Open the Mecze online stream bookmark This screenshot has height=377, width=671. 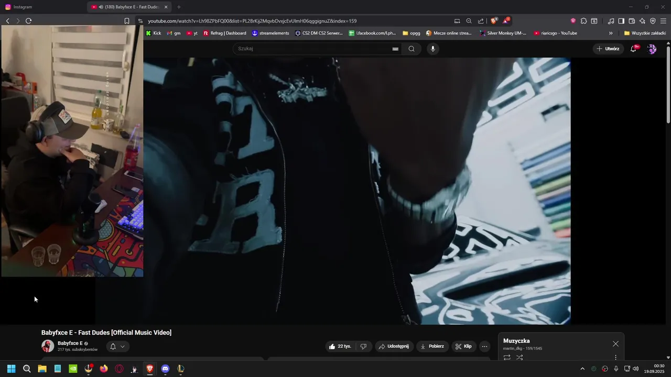point(449,33)
